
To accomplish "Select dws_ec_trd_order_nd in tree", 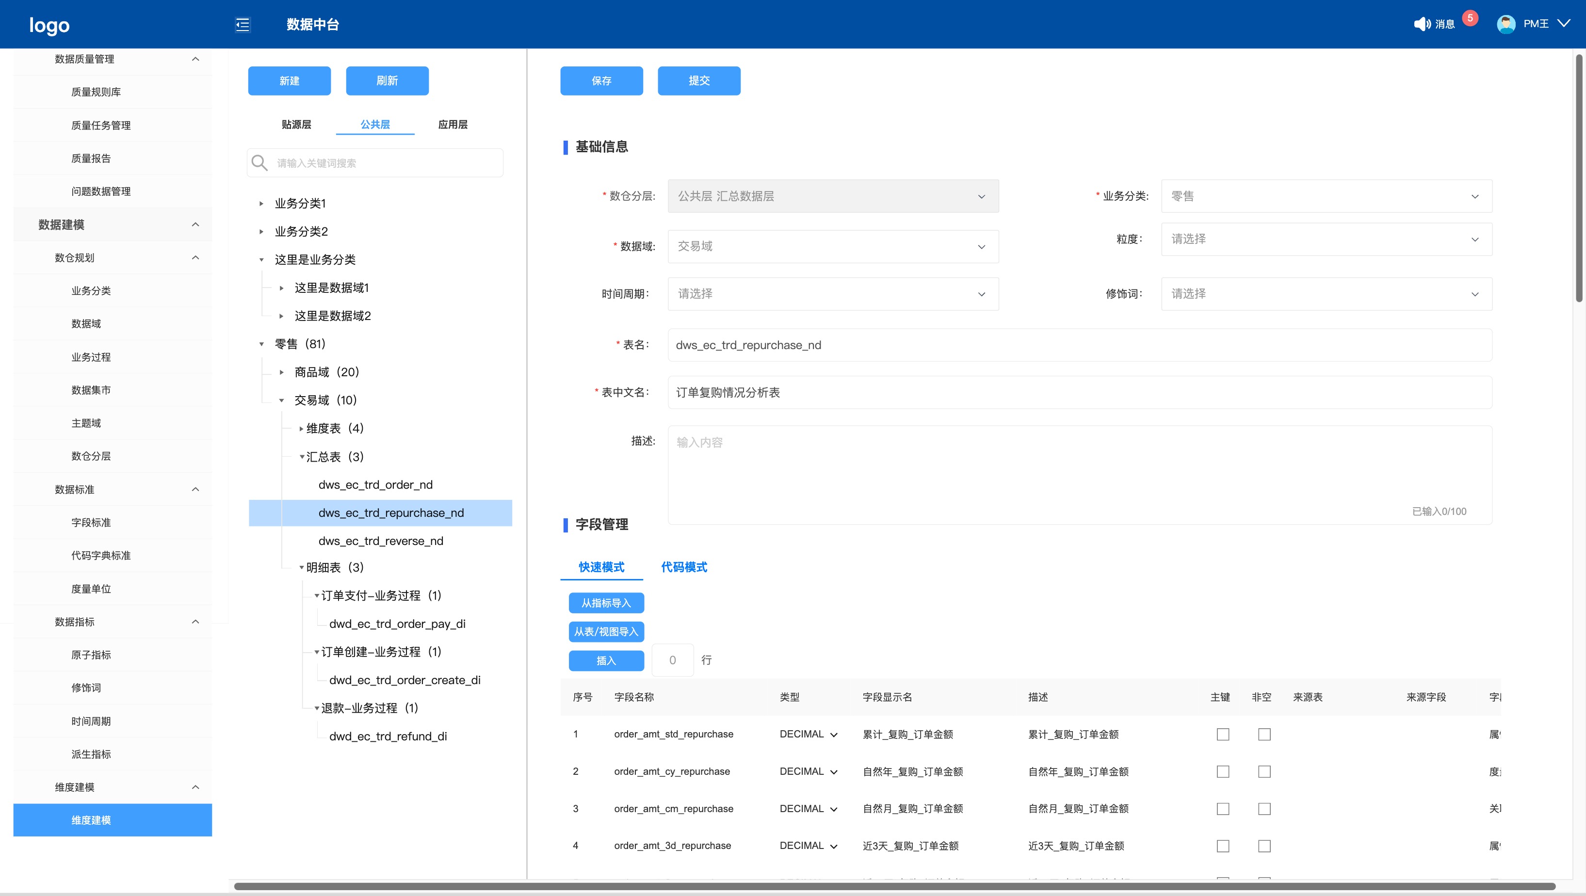I will tap(375, 485).
